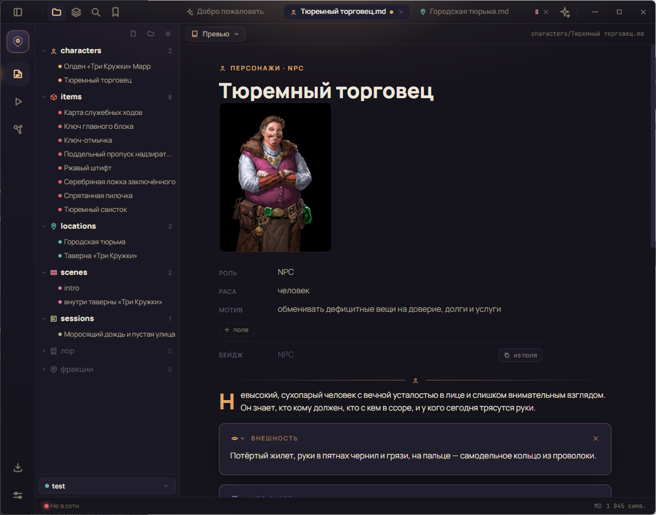Click the play triangle icon in left rail
The height and width of the screenshot is (515, 656).
coord(18,102)
